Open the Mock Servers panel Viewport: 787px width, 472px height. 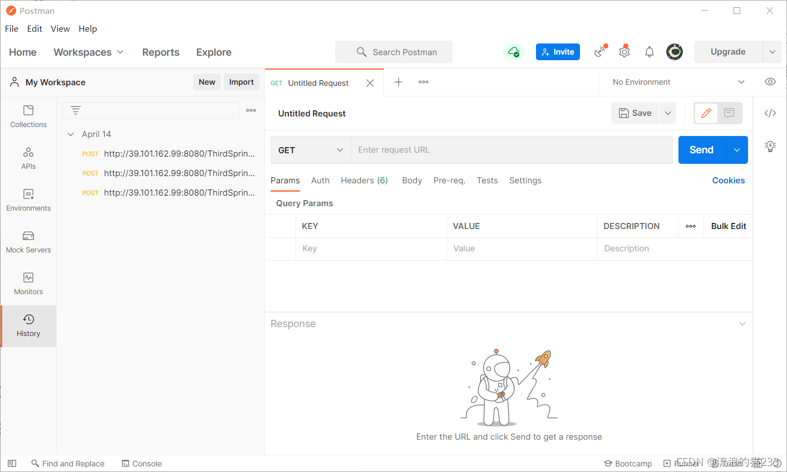28,242
